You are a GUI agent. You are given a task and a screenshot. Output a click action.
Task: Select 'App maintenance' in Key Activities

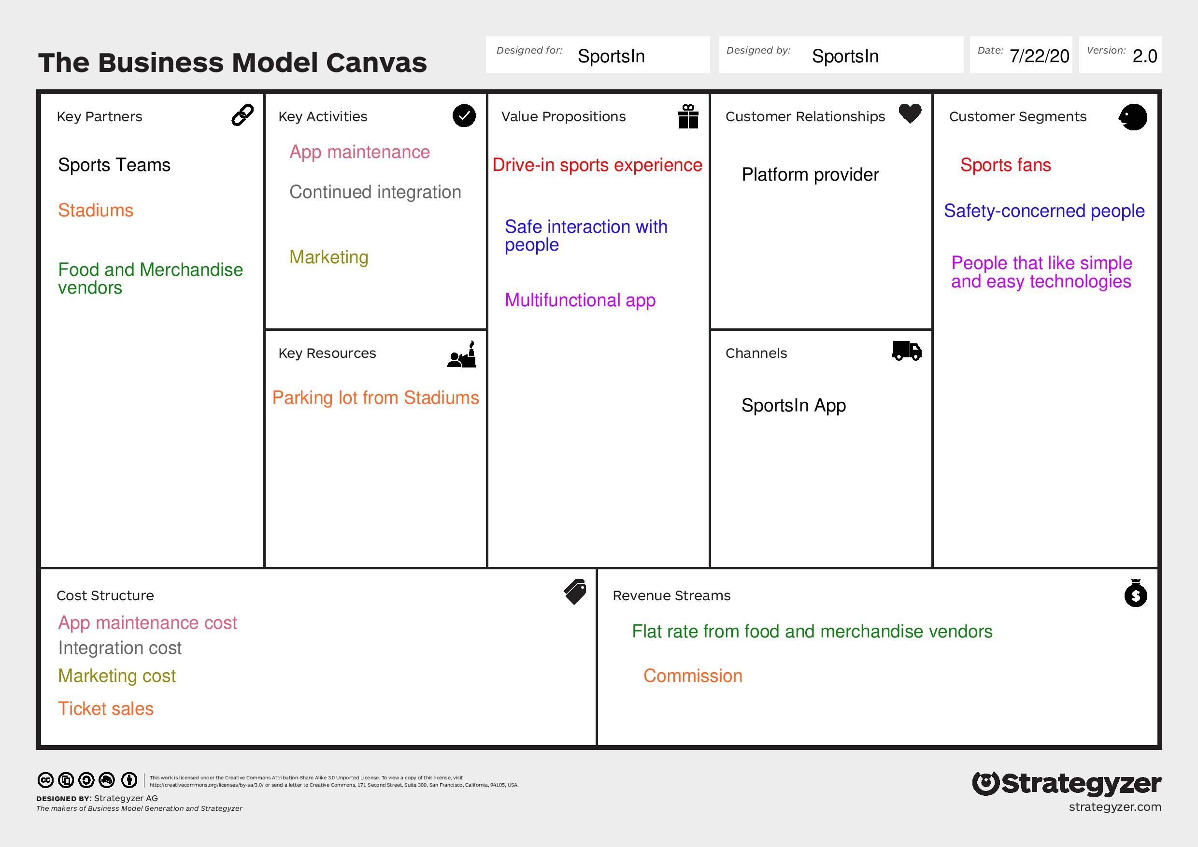[x=359, y=152]
